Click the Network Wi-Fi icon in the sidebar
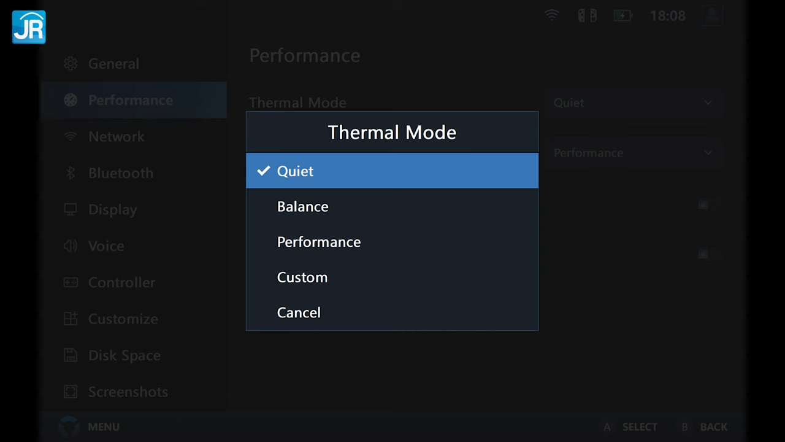785x442 pixels. (x=71, y=136)
